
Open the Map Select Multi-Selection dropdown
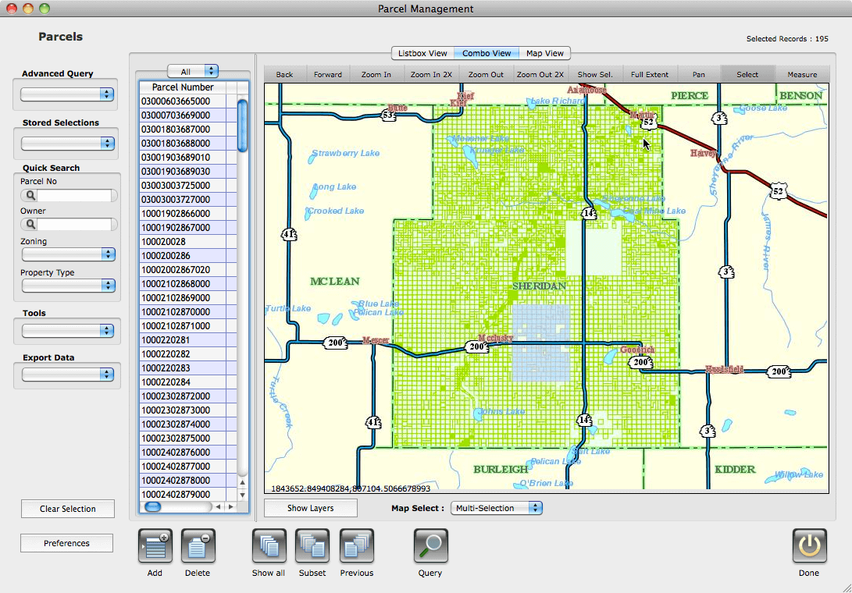pyautogui.click(x=497, y=508)
